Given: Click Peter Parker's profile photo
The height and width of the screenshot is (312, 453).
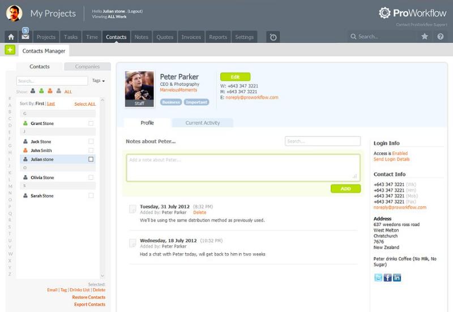Looking at the screenshot, I should pos(139,89).
